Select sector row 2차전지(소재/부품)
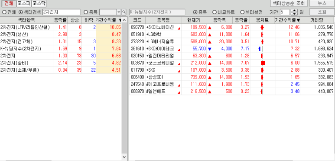 point(61,70)
